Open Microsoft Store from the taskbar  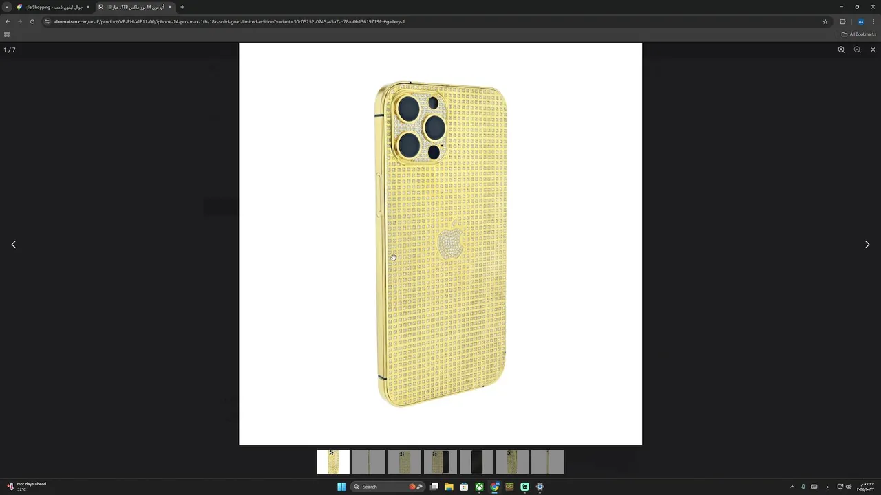(x=464, y=487)
